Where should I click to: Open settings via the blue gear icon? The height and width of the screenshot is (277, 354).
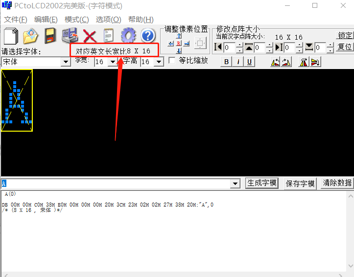[x=128, y=35]
